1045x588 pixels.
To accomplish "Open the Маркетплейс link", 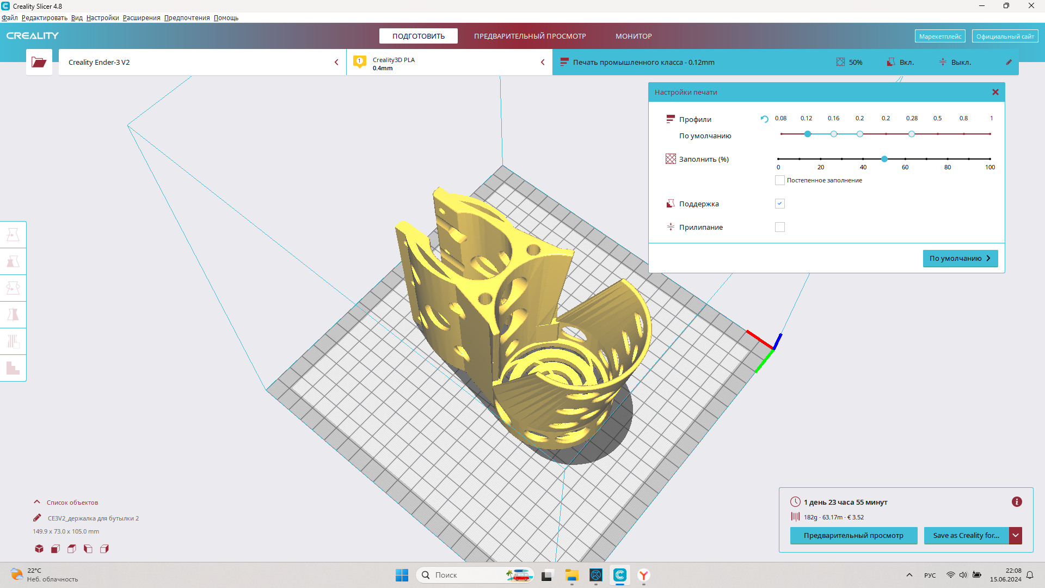I will (x=939, y=36).
